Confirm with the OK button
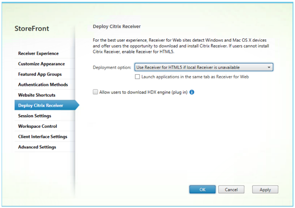 coord(202,189)
